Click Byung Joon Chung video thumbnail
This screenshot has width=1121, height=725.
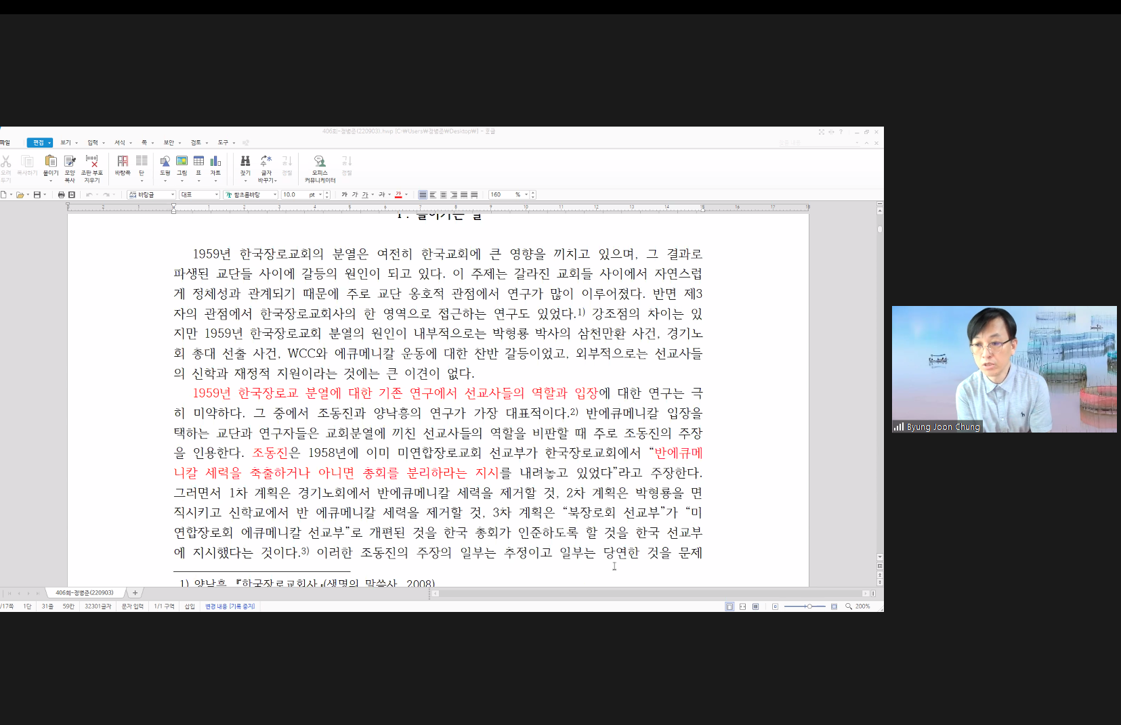[1004, 369]
